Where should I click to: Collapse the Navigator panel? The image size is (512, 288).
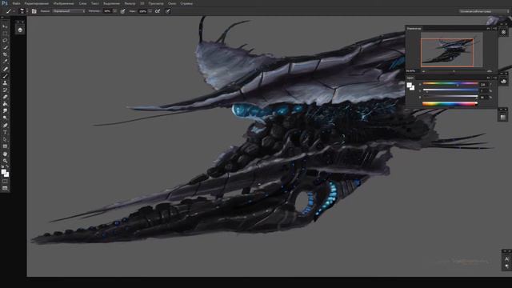(x=488, y=29)
